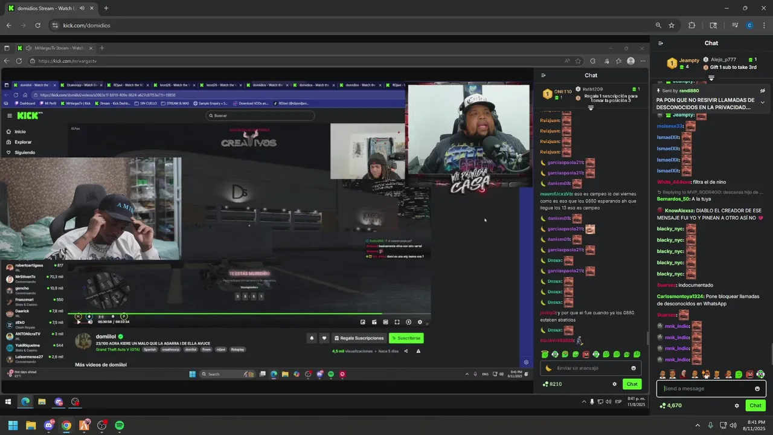Open the Chrome profile 'C' avatar
773x435 pixels.
click(749, 25)
